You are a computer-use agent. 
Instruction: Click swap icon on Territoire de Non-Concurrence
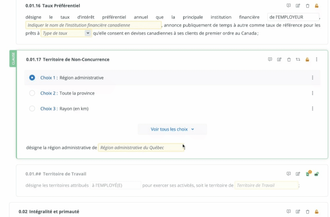coord(298,59)
